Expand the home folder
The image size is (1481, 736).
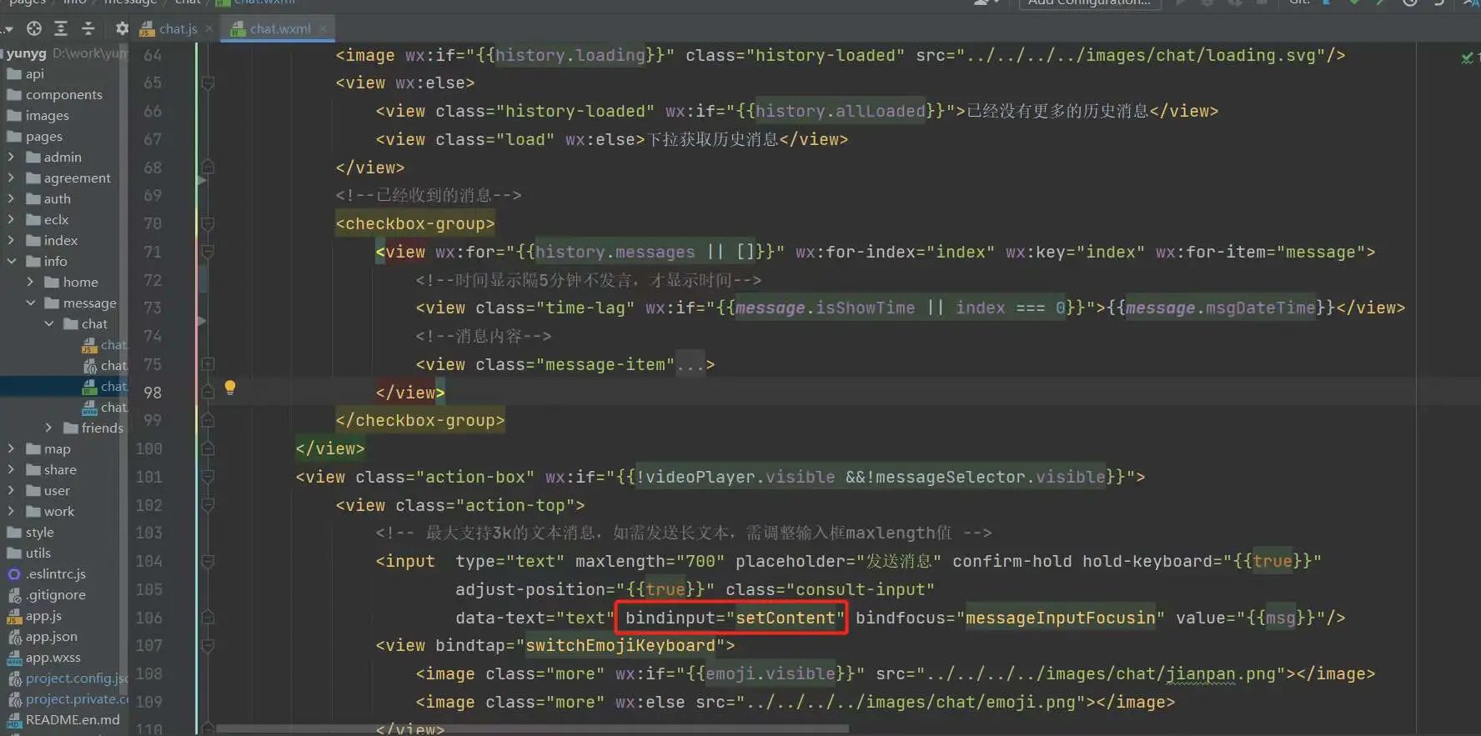(30, 282)
